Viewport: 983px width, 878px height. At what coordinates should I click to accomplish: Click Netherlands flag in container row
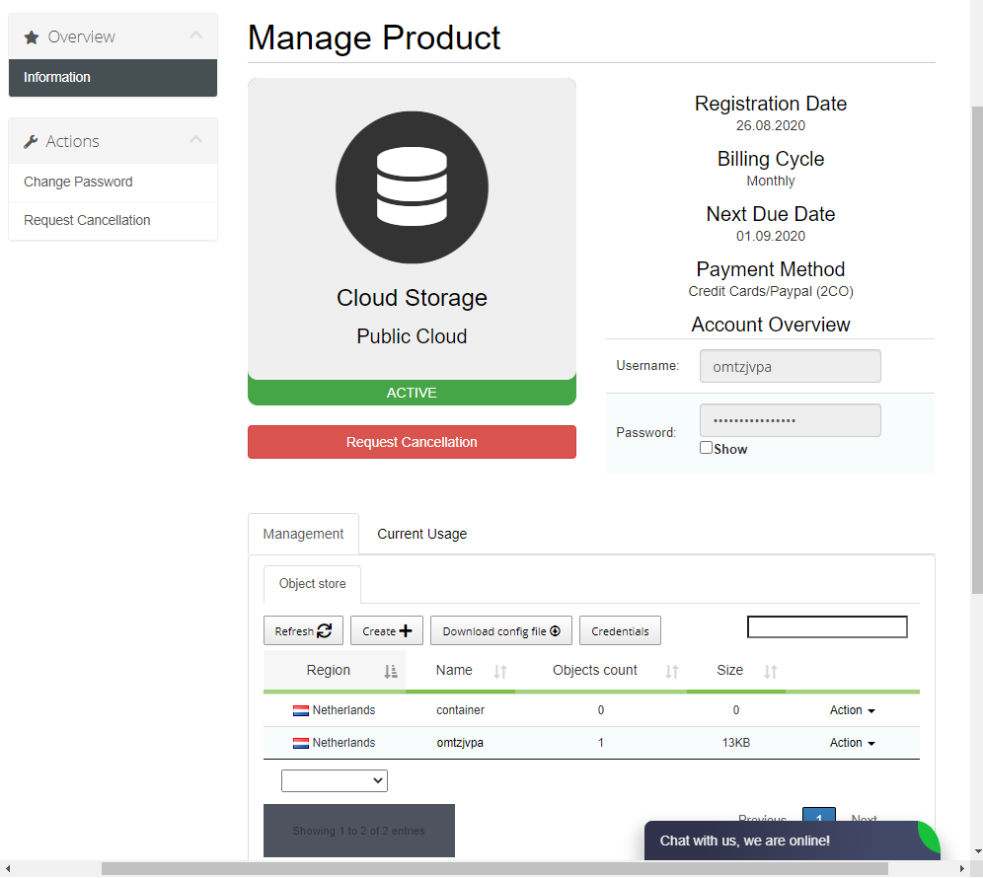click(x=301, y=711)
